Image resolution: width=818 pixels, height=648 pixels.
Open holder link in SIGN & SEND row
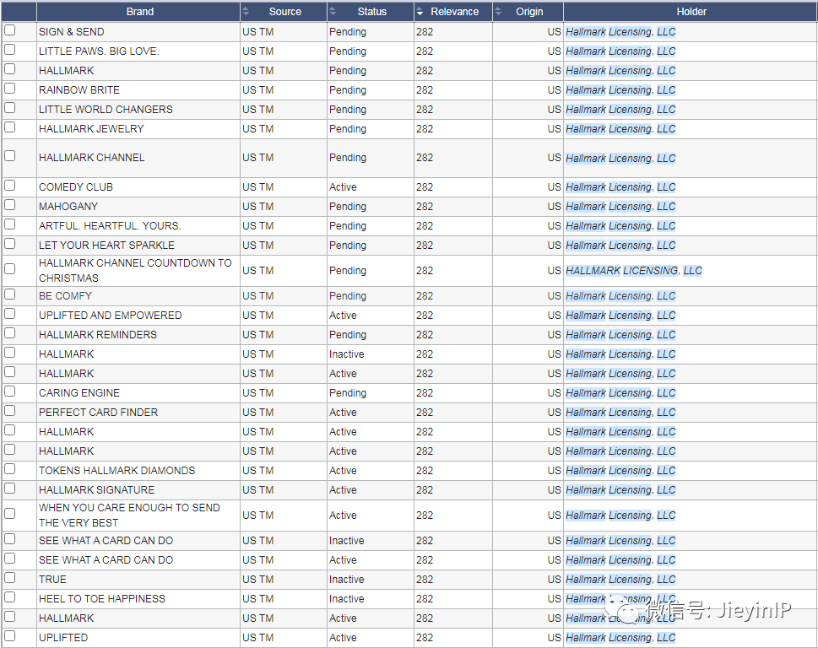620,32
